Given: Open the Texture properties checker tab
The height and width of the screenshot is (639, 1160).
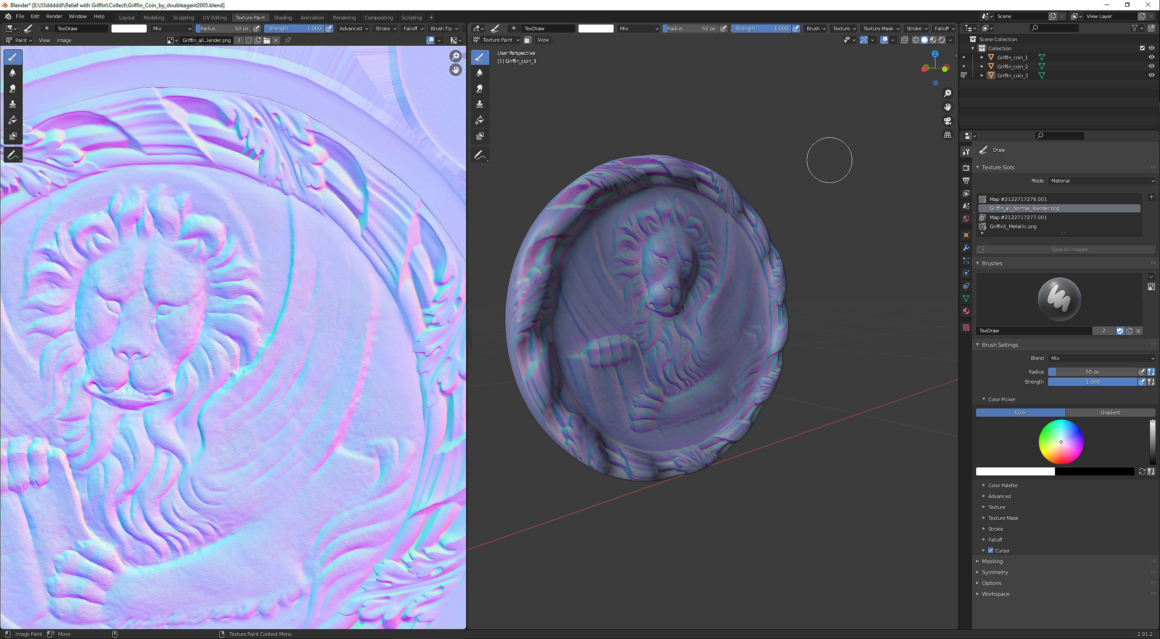Looking at the screenshot, I should (x=966, y=327).
